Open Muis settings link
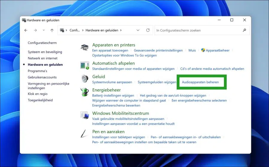The height and width of the screenshot is (167, 269). click(192, 50)
